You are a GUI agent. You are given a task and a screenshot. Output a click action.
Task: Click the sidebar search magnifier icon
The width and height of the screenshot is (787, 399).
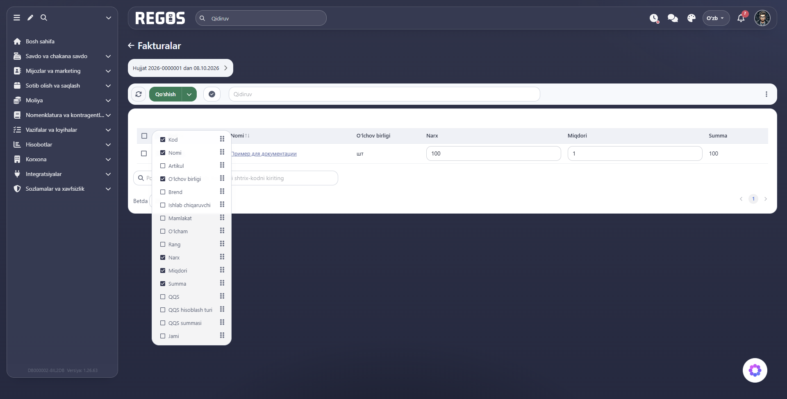[x=44, y=18]
